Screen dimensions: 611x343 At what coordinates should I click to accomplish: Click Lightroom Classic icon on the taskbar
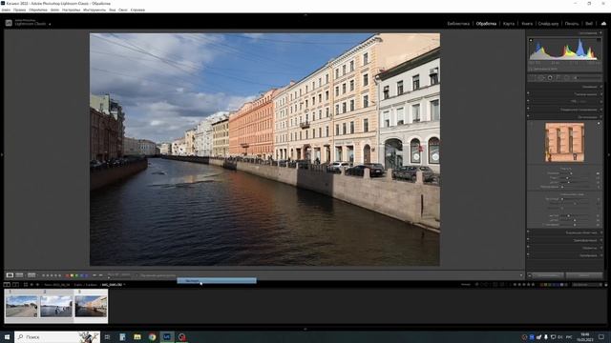[167, 336]
